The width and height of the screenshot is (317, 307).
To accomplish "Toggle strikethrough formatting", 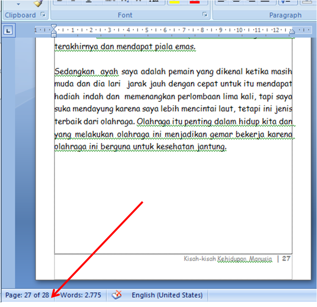I will click(109, 2).
